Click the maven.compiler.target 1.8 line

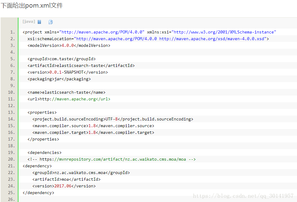[93, 132]
